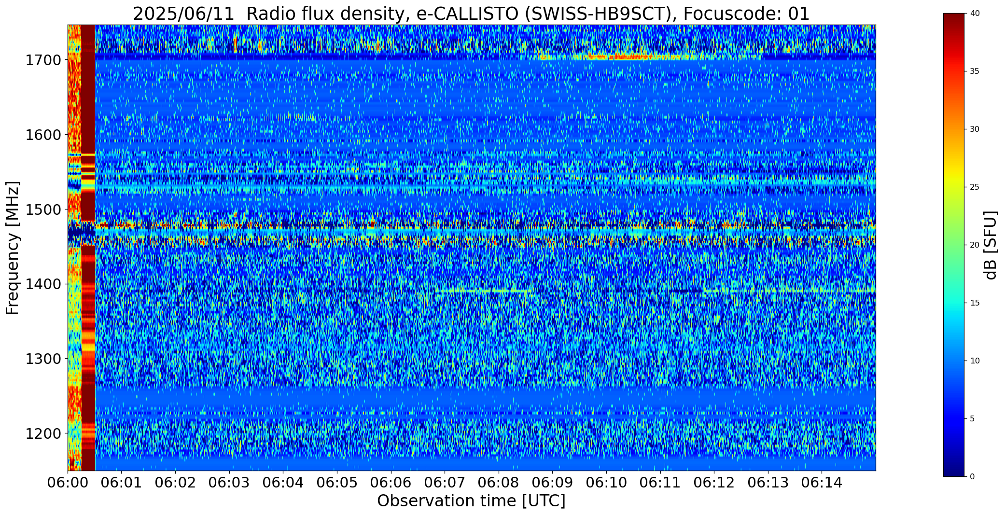Click the 06:12 time tick label
This screenshot has width=1005, height=515.
(714, 483)
